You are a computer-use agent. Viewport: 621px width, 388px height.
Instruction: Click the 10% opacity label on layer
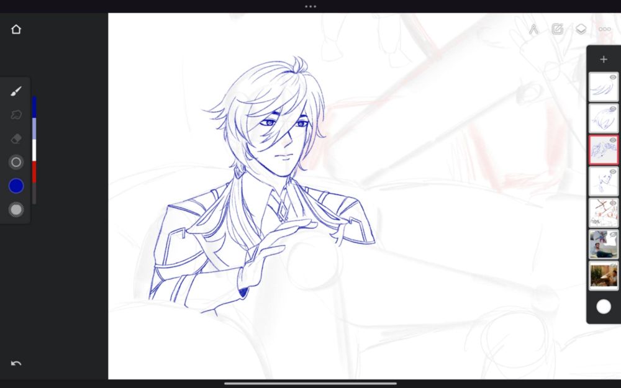pos(596,222)
